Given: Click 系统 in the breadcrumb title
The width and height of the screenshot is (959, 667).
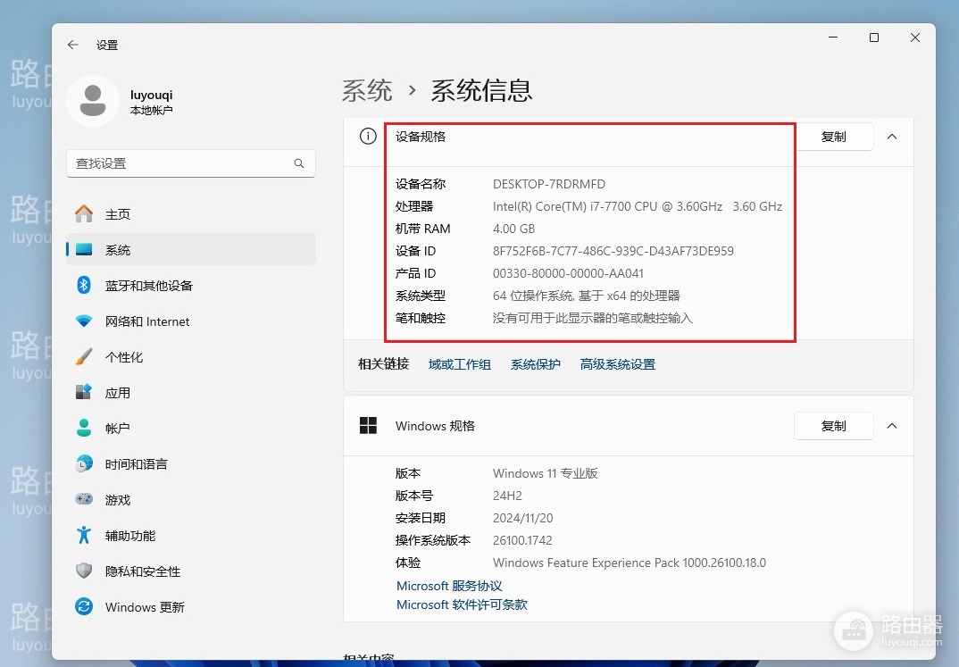Looking at the screenshot, I should tap(367, 90).
